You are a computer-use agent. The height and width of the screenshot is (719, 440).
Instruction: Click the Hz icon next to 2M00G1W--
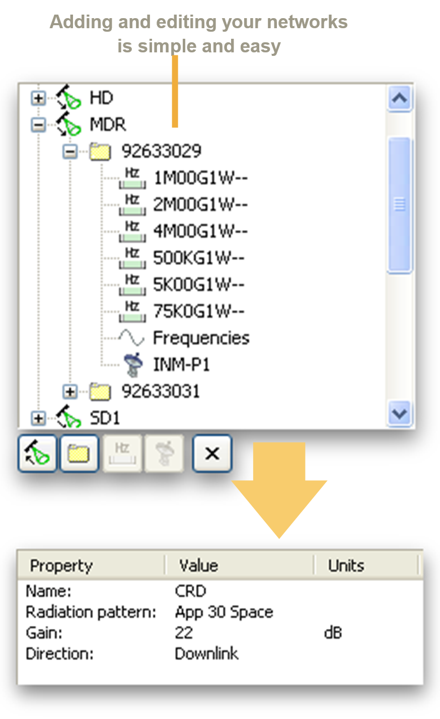point(132,204)
